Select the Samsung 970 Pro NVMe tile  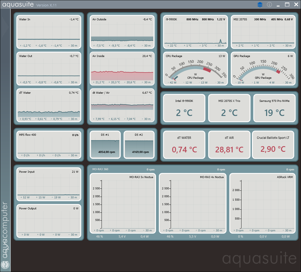[274, 108]
